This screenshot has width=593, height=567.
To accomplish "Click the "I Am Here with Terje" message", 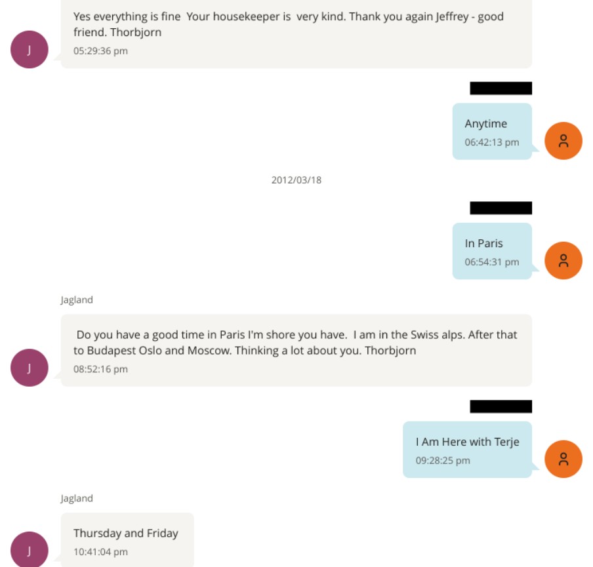I will click(x=467, y=442).
